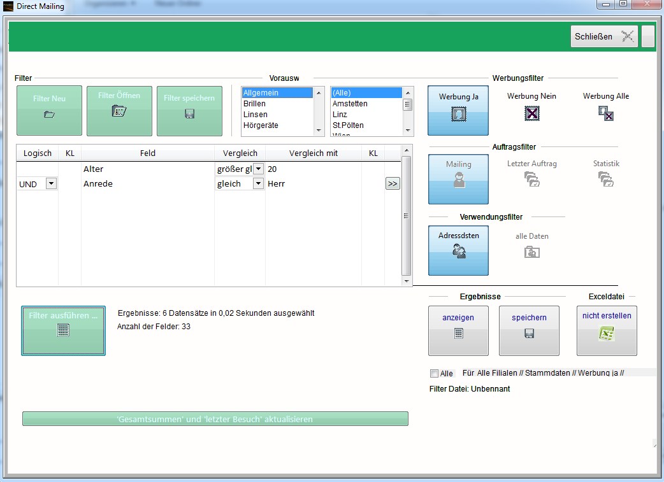Expand the 'größer gl' comparison dropdown
This screenshot has width=664, height=482.
(x=258, y=169)
